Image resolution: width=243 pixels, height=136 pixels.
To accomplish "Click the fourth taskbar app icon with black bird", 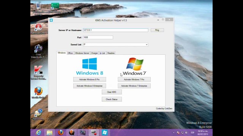I will click(x=72, y=133).
